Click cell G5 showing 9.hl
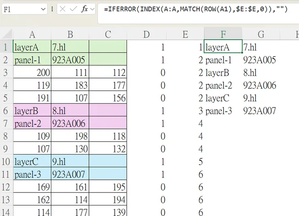Image resolution: width=299 pixels, height=216 pixels. 261,97
